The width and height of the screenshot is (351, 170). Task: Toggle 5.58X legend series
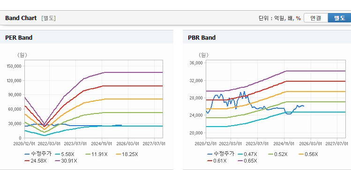point(65,154)
